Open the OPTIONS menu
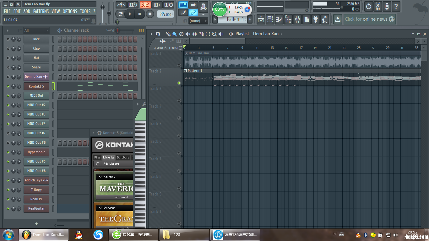The width and height of the screenshot is (429, 241). click(x=70, y=11)
